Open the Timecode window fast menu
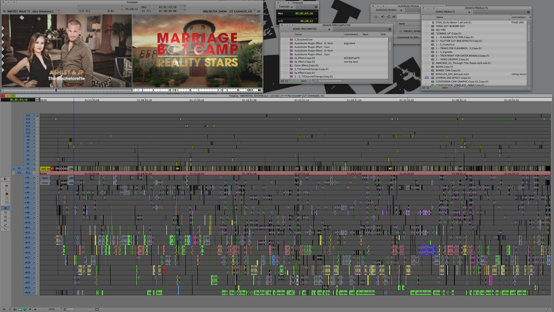Screen dimensions: 554x312 316,7
